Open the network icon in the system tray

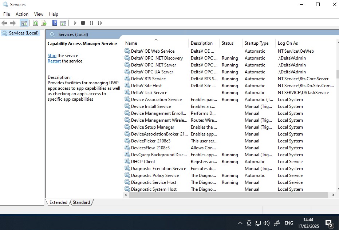pyautogui.click(x=258, y=223)
